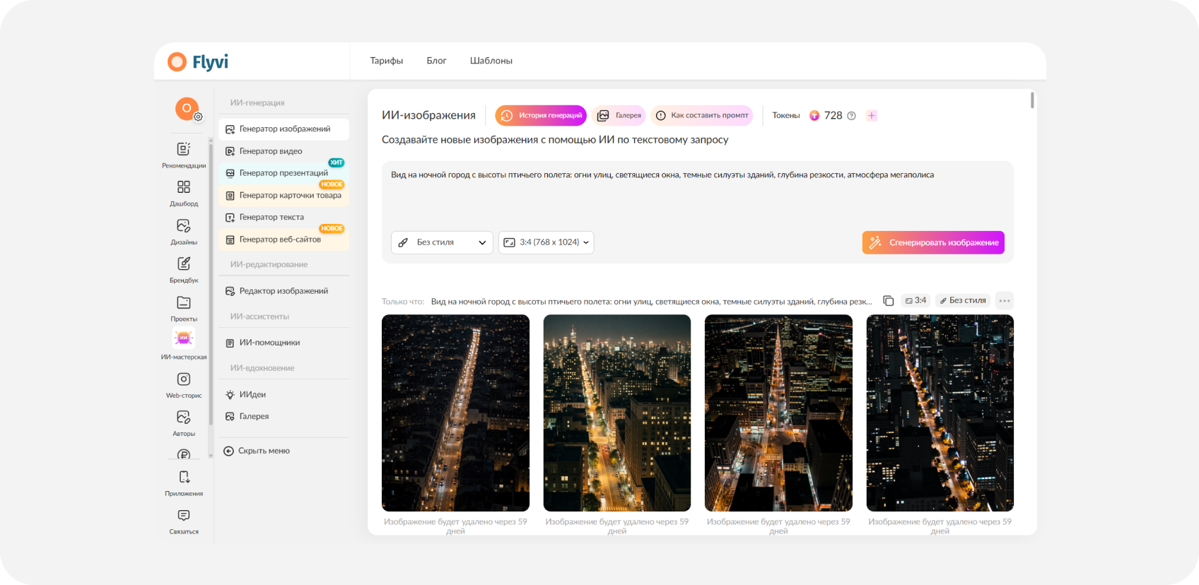Select Генератор презентаций in the menu

pyautogui.click(x=284, y=173)
